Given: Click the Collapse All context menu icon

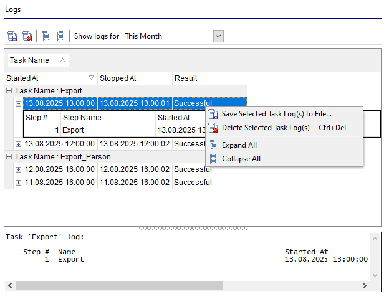Looking at the screenshot, I should point(213,159).
